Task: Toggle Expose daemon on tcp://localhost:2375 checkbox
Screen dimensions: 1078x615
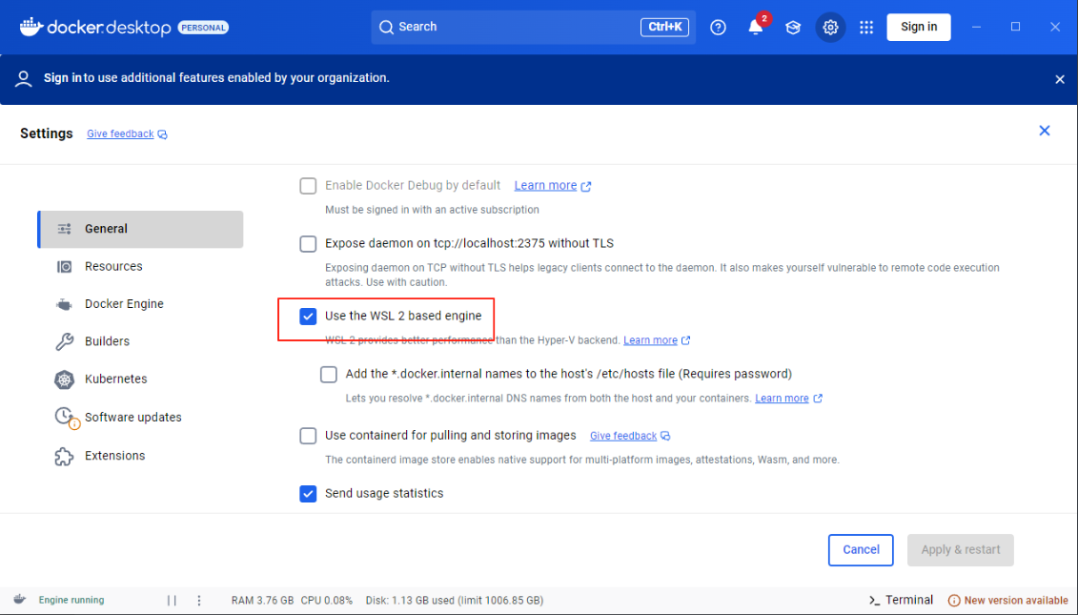Action: click(308, 243)
